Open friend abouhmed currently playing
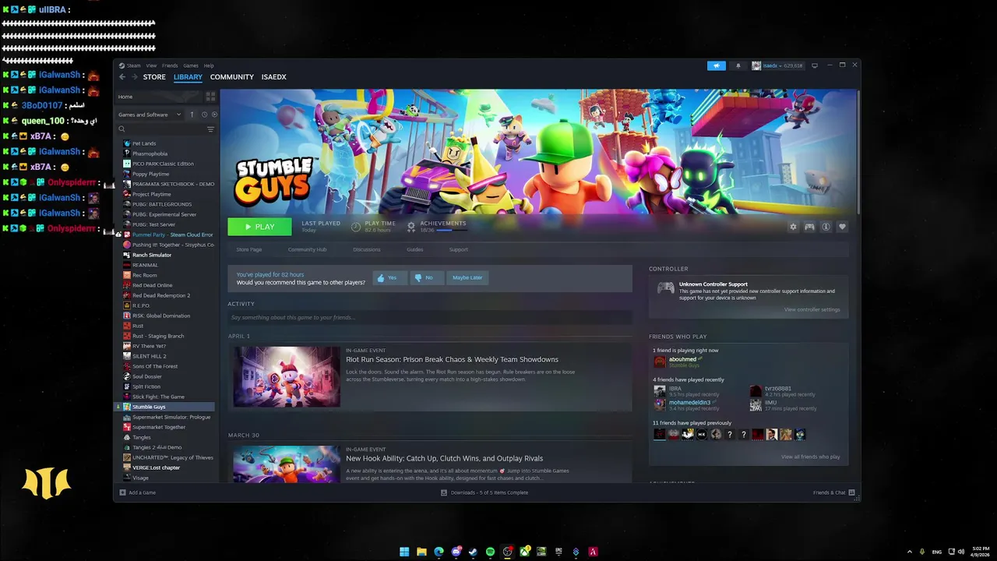The height and width of the screenshot is (561, 997). point(678,362)
